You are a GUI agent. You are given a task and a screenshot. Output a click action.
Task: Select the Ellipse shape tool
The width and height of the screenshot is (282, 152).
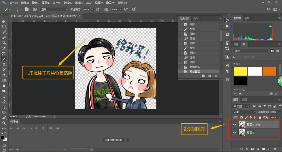[x=4, y=112]
